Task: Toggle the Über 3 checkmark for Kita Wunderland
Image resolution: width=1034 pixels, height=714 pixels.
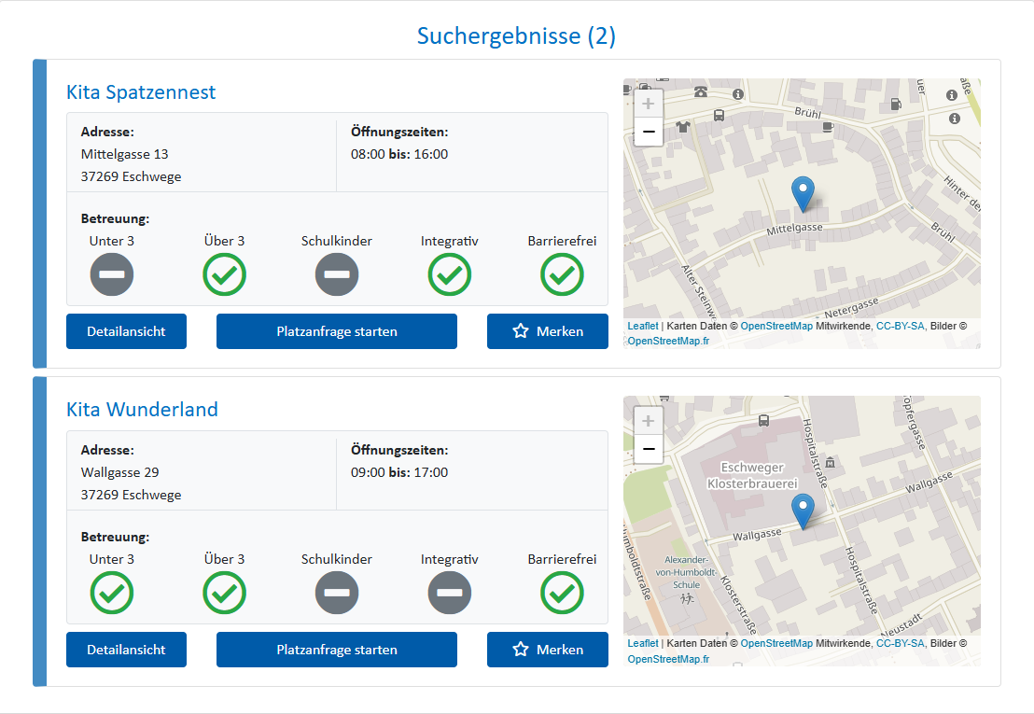Action: (224, 593)
